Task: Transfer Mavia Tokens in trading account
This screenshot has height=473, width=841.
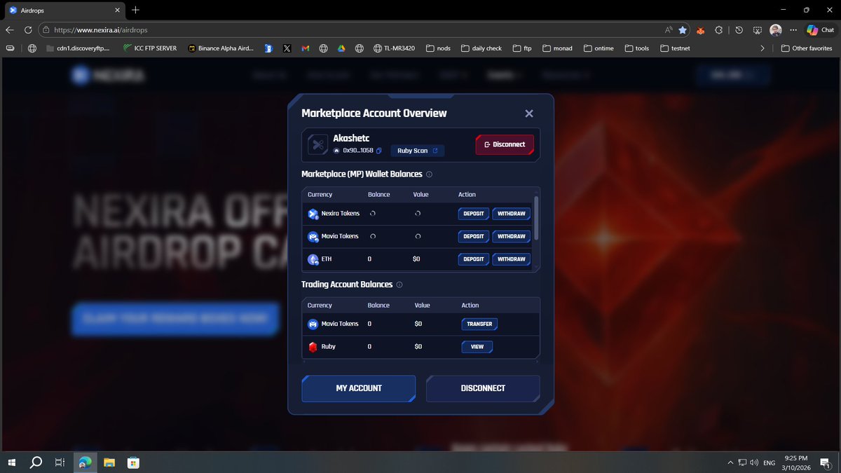Action: click(x=479, y=324)
